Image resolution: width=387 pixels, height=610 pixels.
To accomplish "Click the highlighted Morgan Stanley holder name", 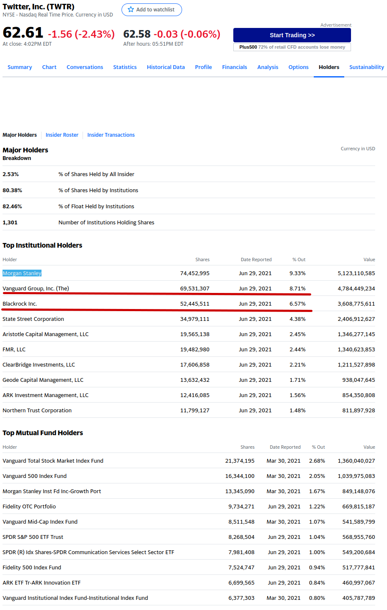I will (x=22, y=273).
